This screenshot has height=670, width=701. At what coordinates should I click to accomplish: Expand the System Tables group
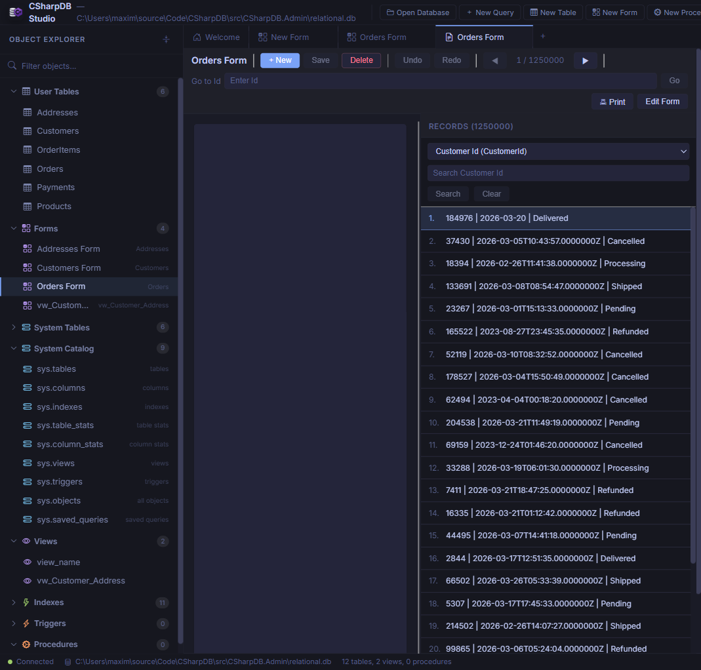(13, 327)
